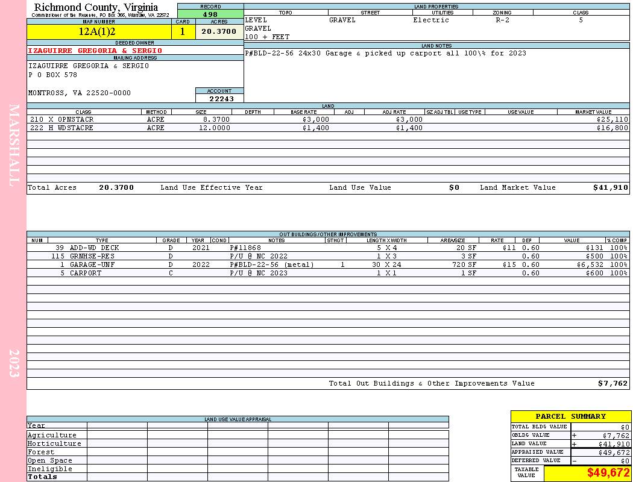
Task: Select deeded owner IZAGUIRRE GREGORIA & SERGIO in red
Action: tap(95, 51)
